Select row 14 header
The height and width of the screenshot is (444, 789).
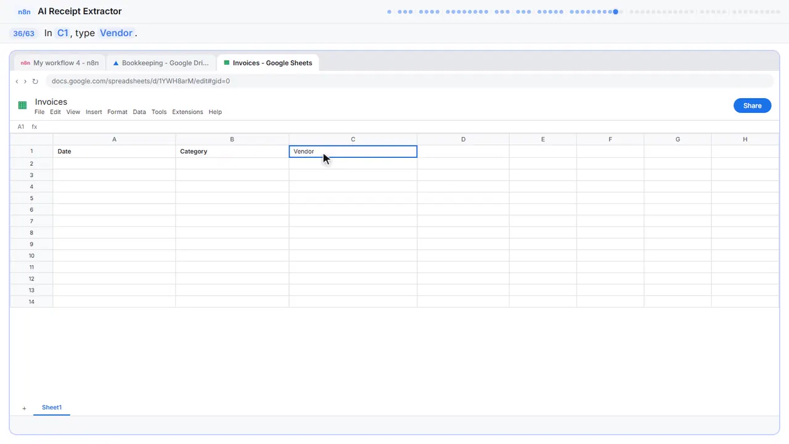[31, 302]
